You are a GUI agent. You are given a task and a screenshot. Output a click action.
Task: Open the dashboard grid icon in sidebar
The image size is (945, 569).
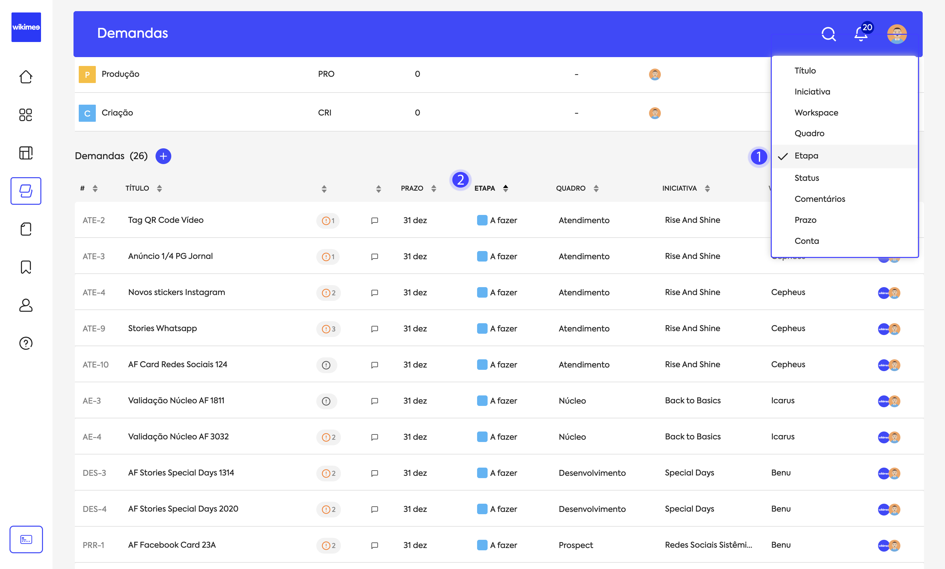click(26, 115)
